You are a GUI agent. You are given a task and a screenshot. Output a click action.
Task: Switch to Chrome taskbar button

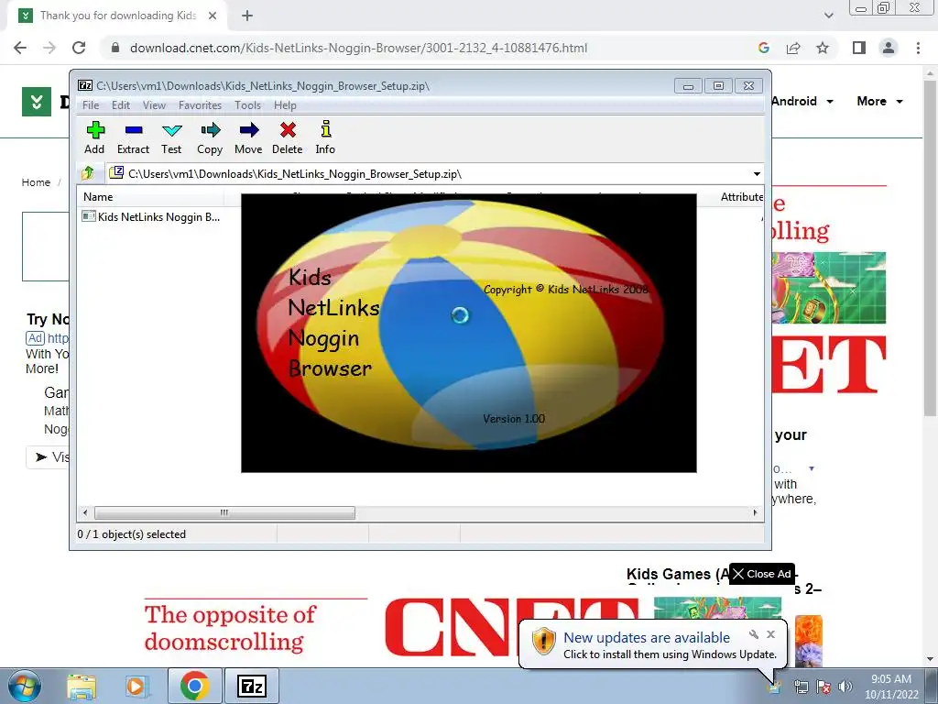194,686
